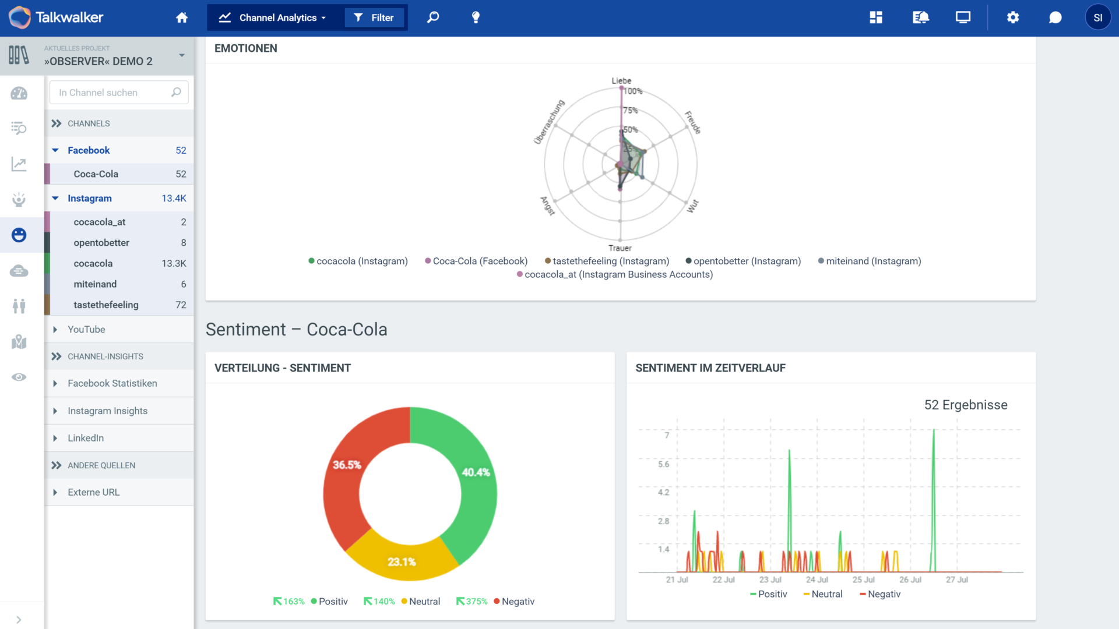Image resolution: width=1119 pixels, height=629 pixels.
Task: Open the eye sidebar icon
Action: (19, 377)
